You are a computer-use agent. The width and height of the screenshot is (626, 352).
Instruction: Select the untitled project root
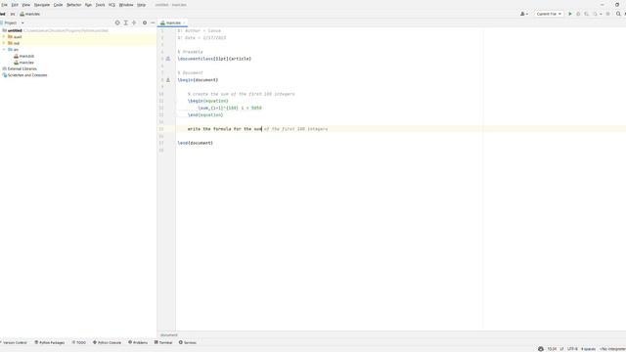coord(15,30)
